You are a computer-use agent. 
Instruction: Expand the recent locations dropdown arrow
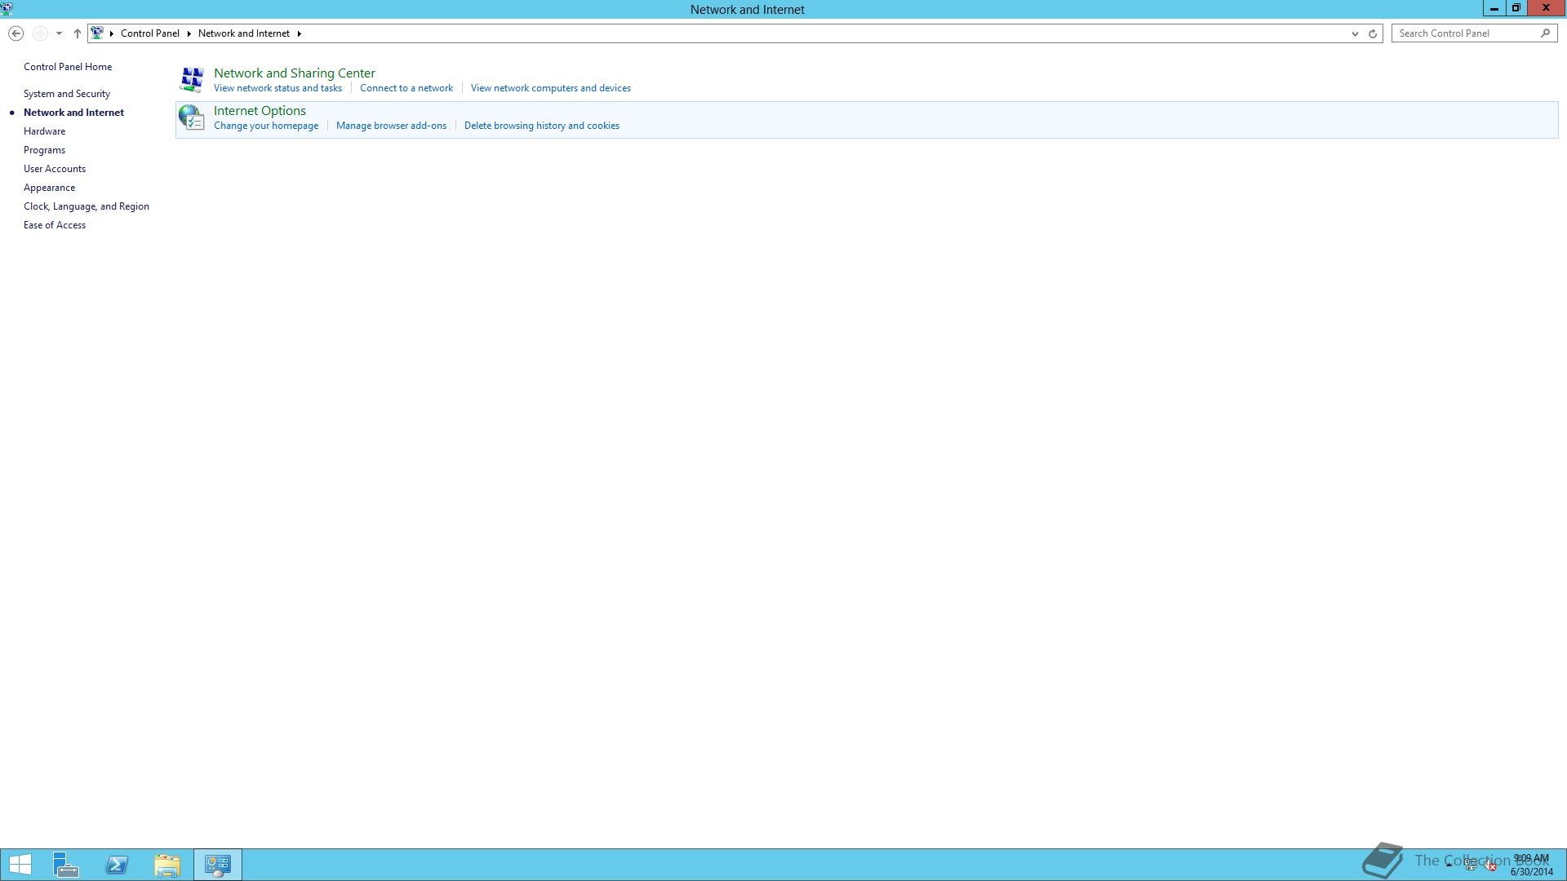[x=59, y=33]
